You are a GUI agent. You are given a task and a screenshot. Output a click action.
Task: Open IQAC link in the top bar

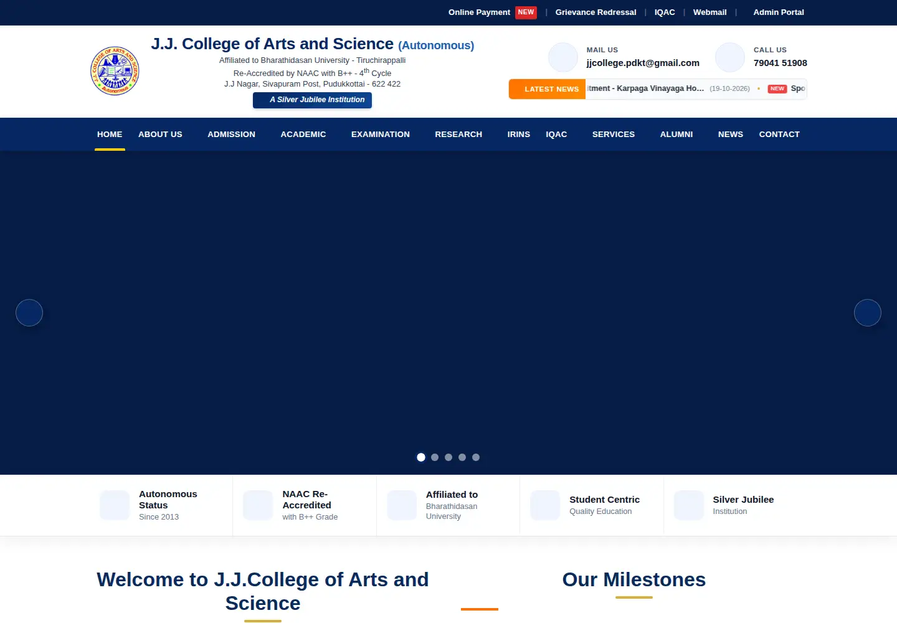point(665,12)
